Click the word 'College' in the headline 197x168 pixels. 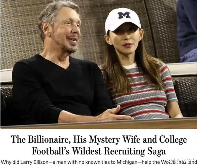tap(173, 140)
